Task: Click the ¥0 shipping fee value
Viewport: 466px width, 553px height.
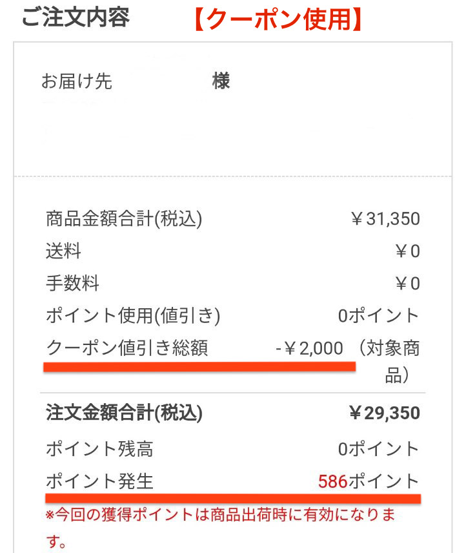Action: coord(407,251)
